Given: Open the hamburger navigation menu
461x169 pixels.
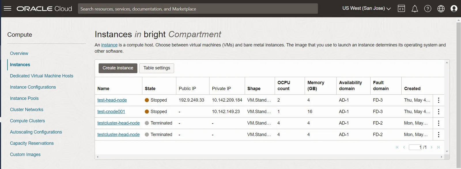Looking at the screenshot, I should click(7, 9).
